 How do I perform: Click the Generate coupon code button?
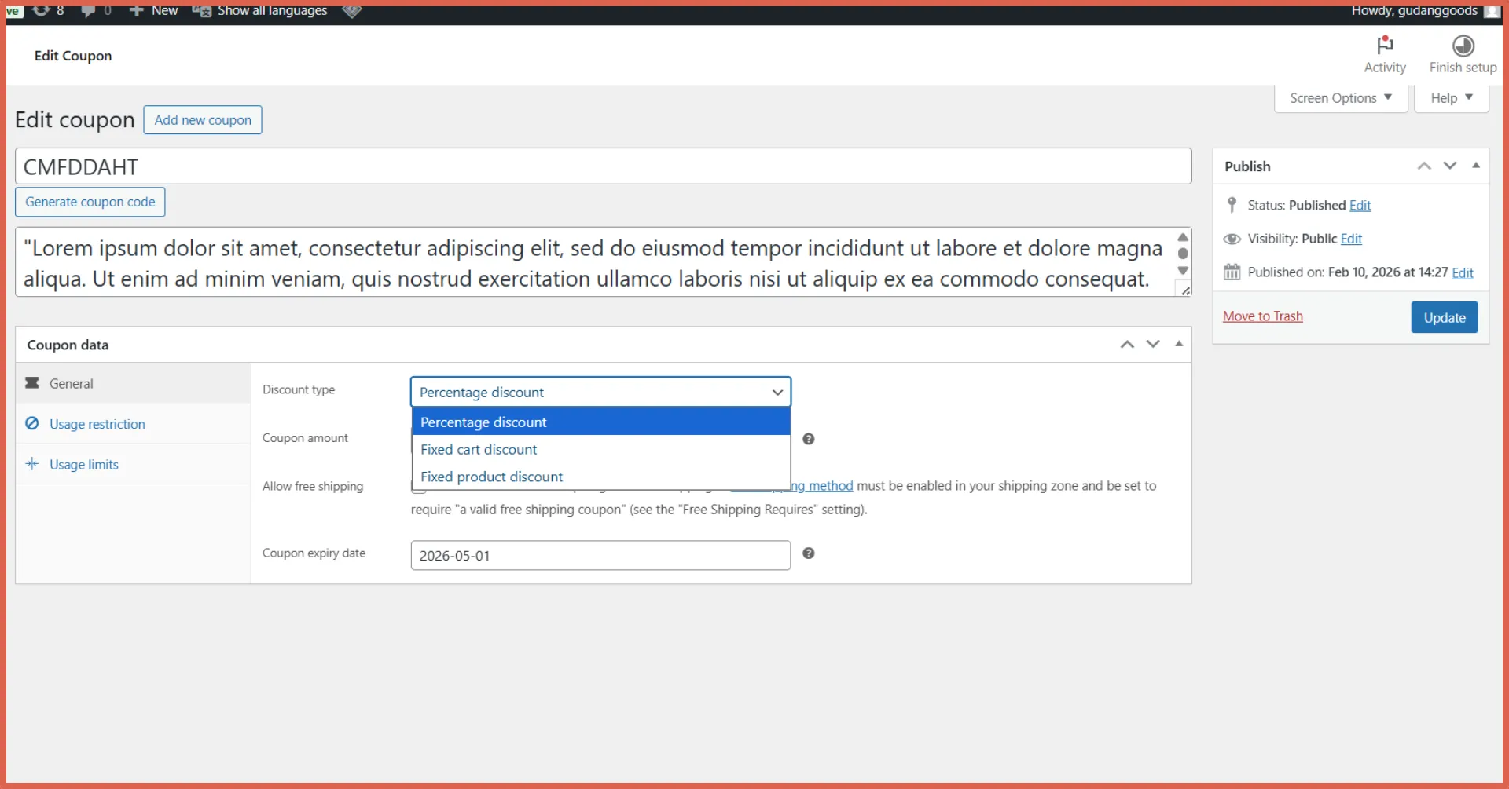pyautogui.click(x=90, y=202)
